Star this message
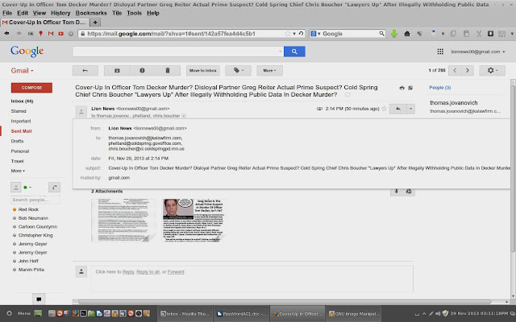Viewport: 516px width, 322px height. [x=384, y=109]
